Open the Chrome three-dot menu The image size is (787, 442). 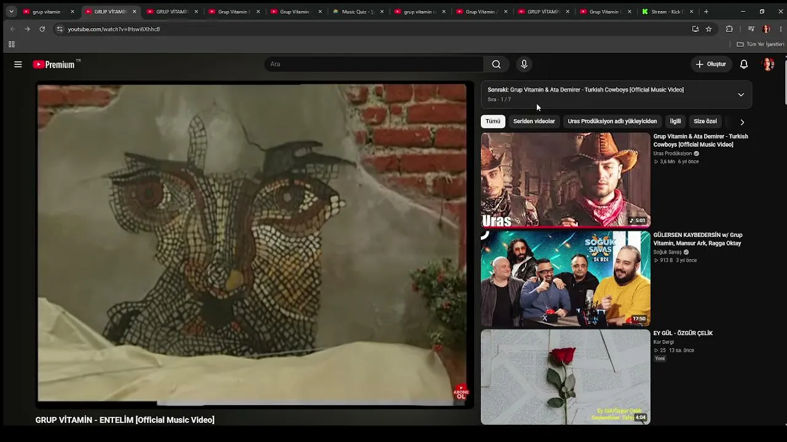click(780, 29)
